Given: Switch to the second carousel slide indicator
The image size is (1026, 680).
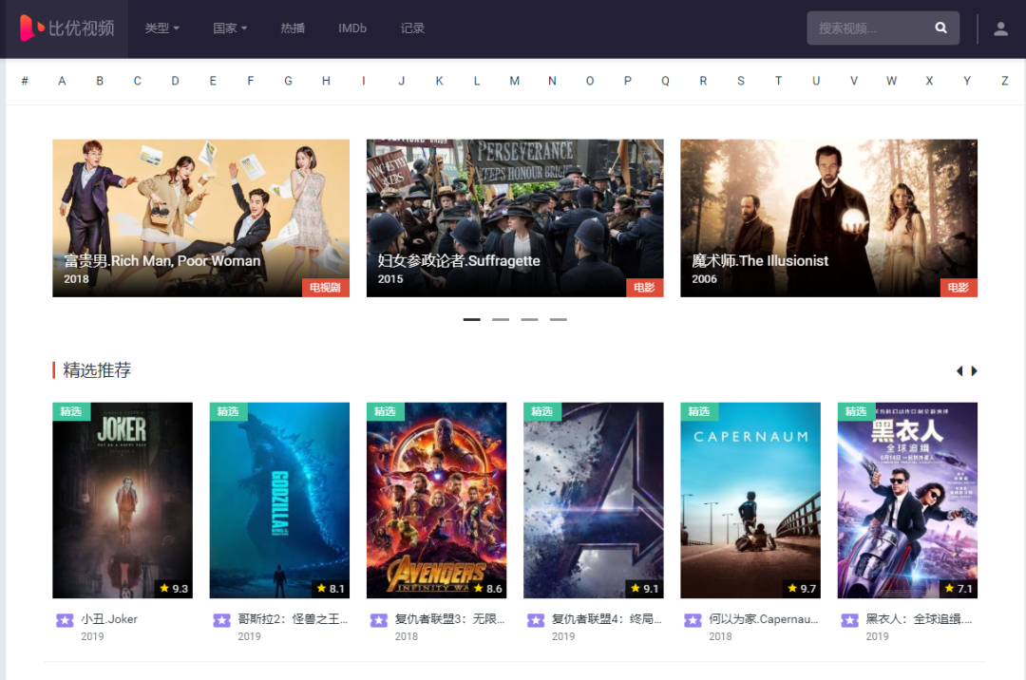Looking at the screenshot, I should coord(501,320).
